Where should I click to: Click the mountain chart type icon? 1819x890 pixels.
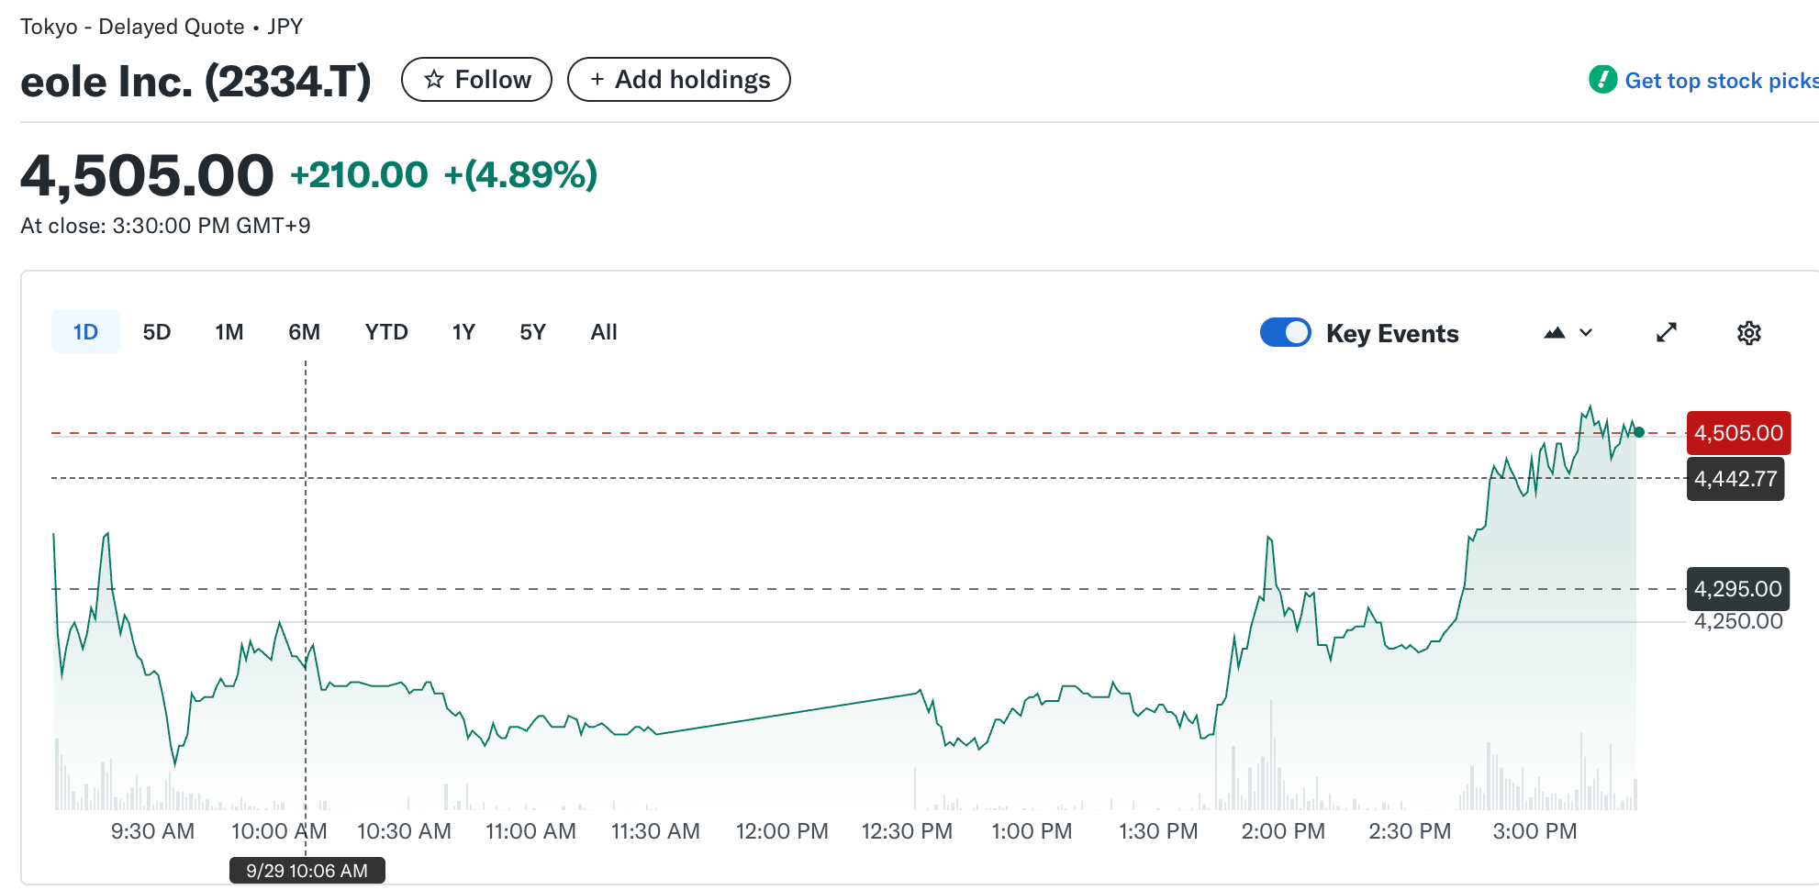(x=1554, y=333)
